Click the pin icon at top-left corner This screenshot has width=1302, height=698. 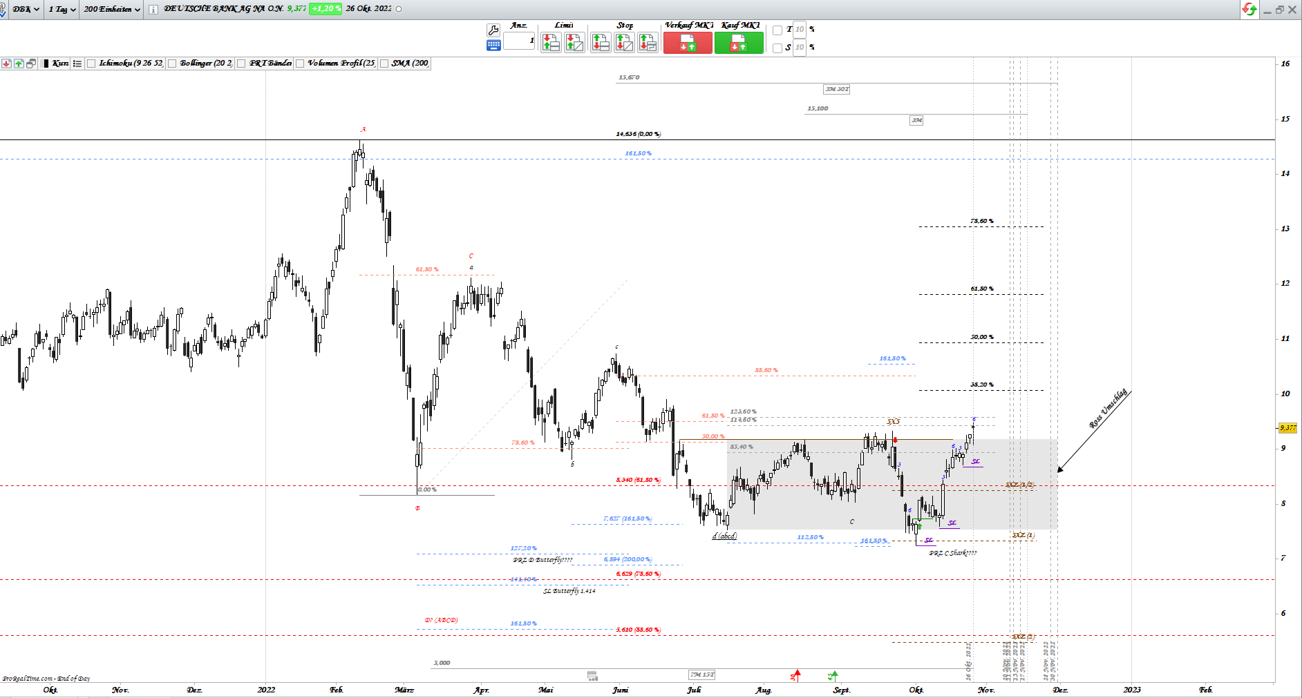3,10
